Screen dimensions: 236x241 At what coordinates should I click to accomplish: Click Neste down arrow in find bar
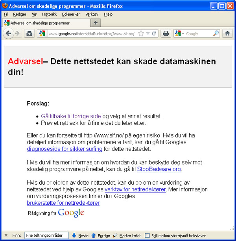(80, 235)
